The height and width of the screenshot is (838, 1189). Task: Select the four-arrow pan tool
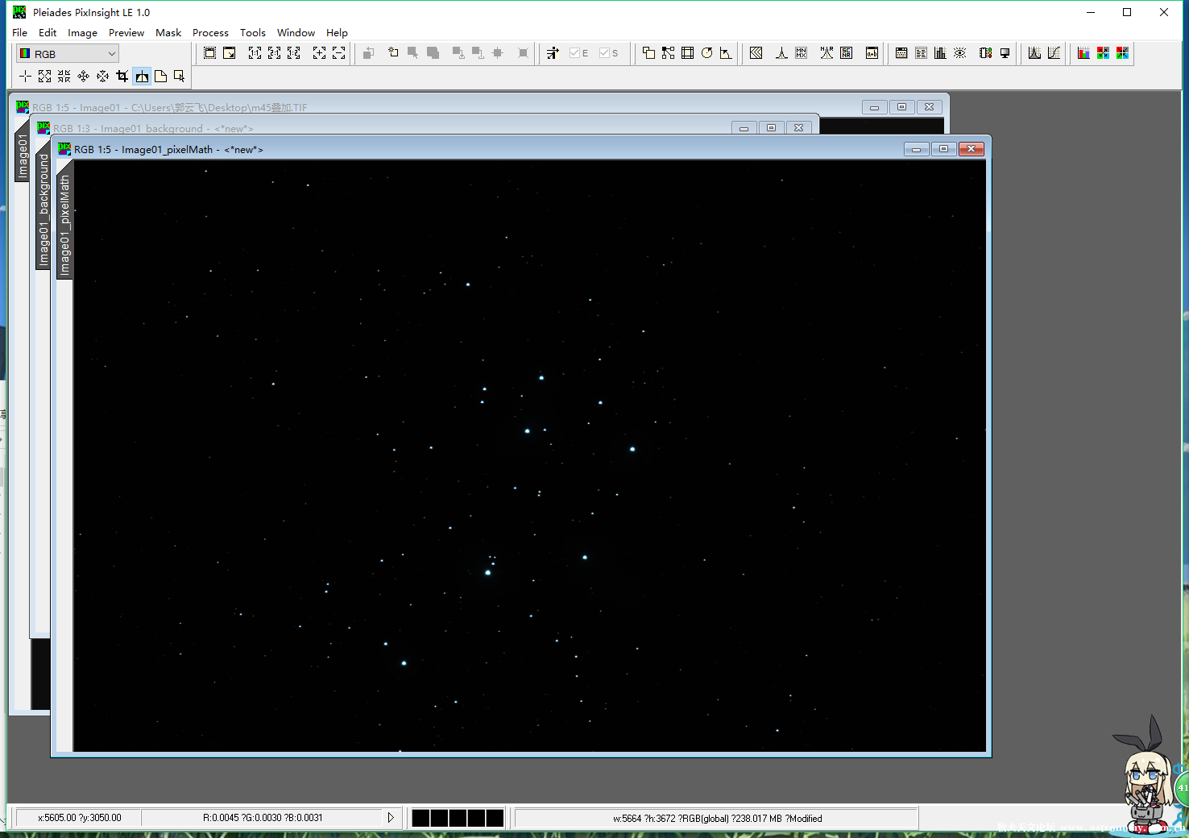pos(83,77)
